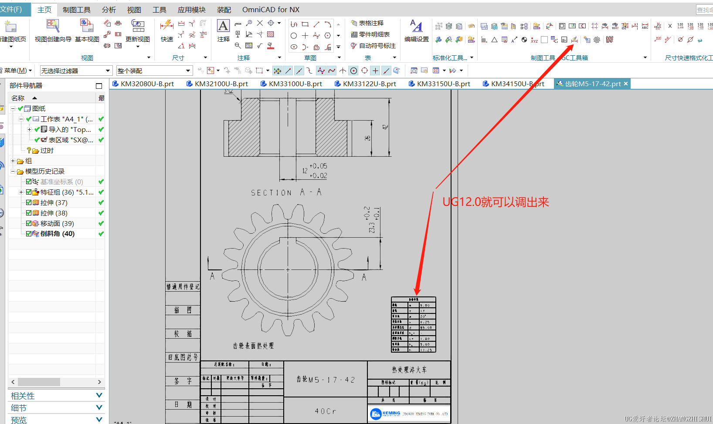
Task: Uncheck the 拉伸 (38) feature checkbox
Action: (29, 213)
